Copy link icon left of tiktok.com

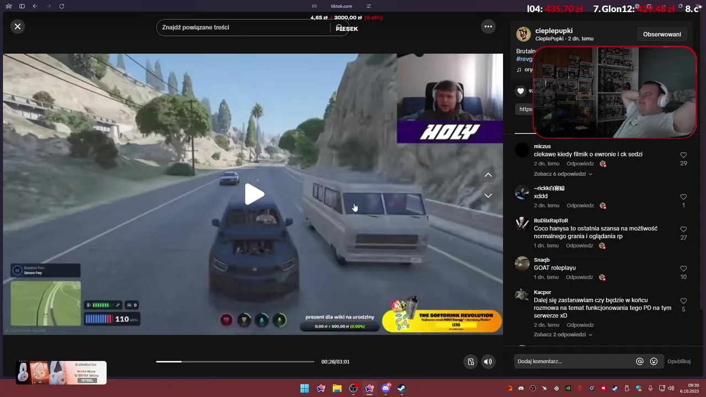click(314, 6)
